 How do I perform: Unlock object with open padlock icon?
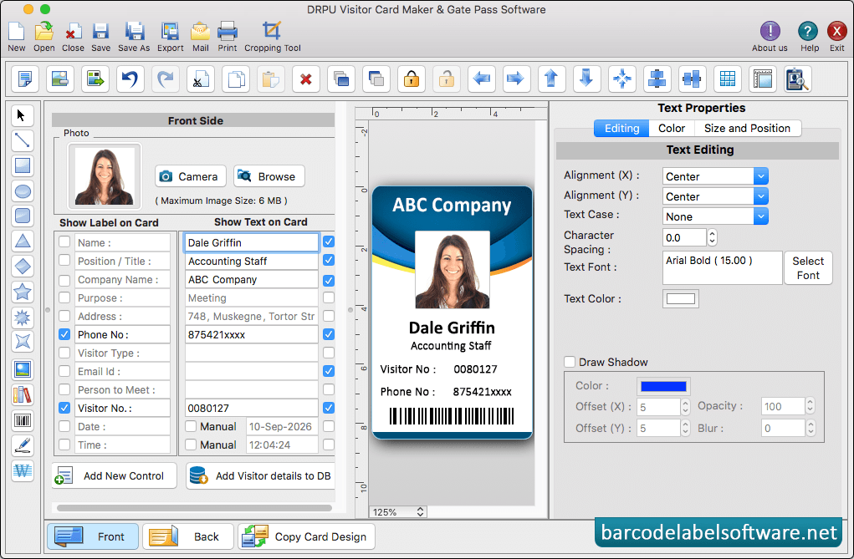pyautogui.click(x=447, y=79)
